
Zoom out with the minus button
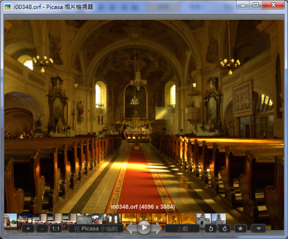tap(42, 229)
